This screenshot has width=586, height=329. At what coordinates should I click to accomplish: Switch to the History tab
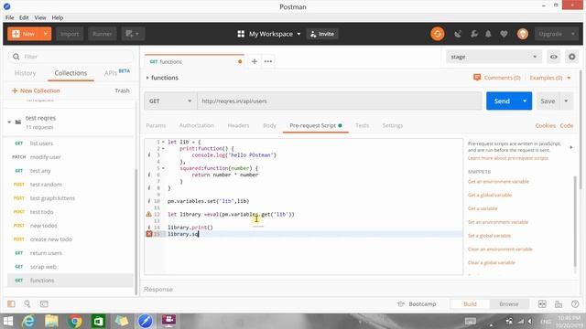click(25, 73)
